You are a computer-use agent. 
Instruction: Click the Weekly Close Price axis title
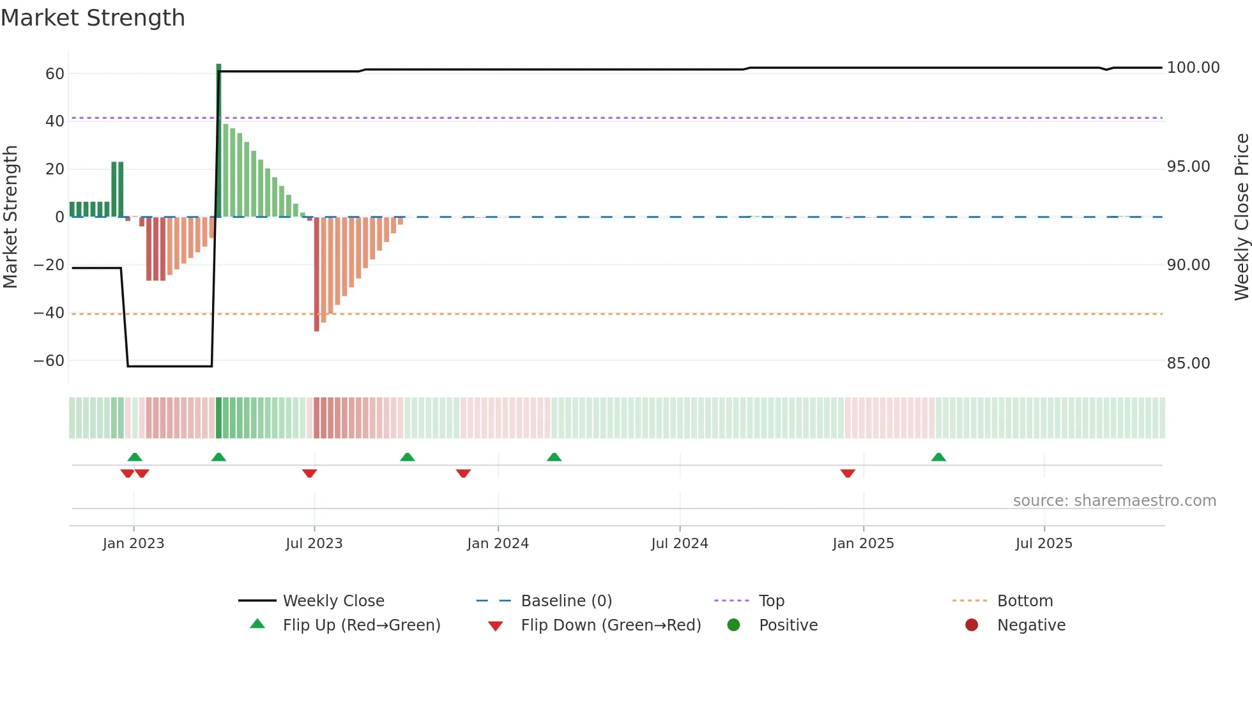click(1241, 217)
